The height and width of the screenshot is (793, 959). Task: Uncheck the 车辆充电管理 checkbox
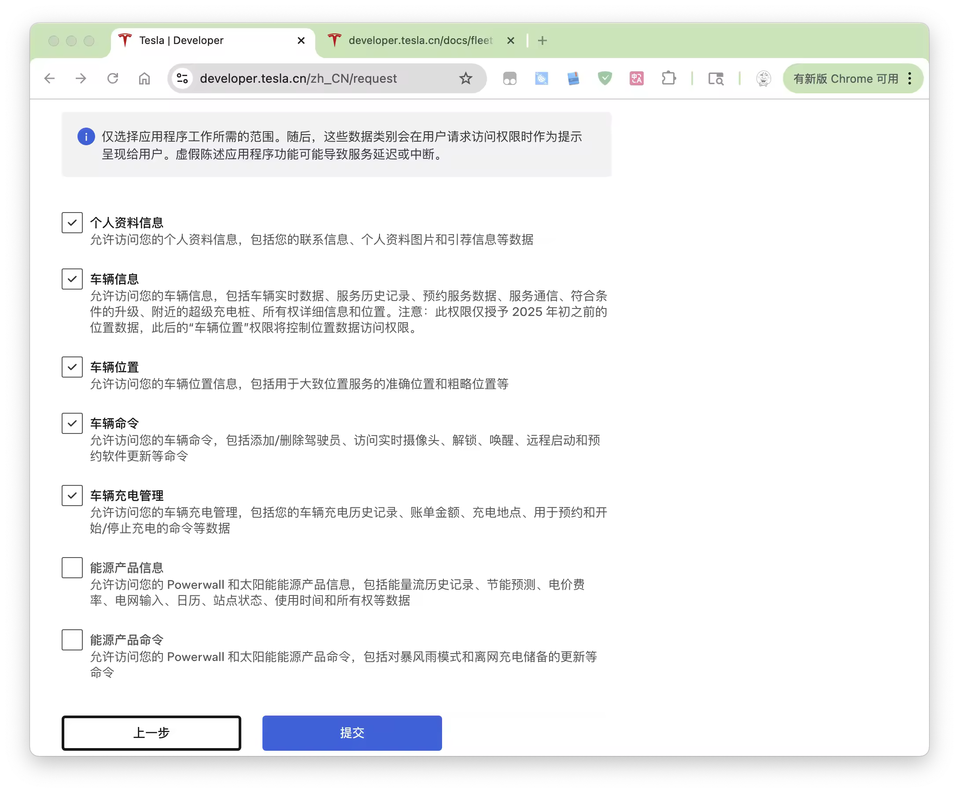[x=72, y=496]
